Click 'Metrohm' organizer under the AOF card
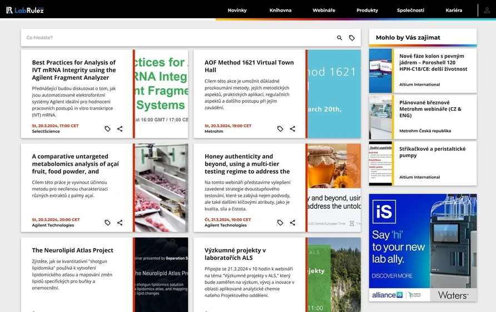This screenshot has height=312, width=496. [214, 132]
